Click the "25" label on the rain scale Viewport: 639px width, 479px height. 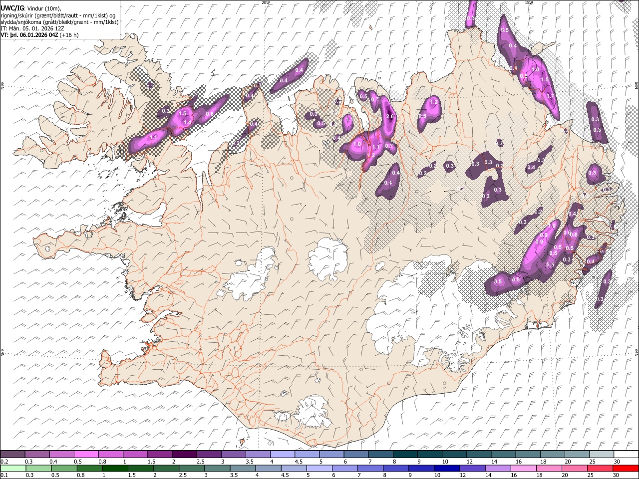coord(591,475)
